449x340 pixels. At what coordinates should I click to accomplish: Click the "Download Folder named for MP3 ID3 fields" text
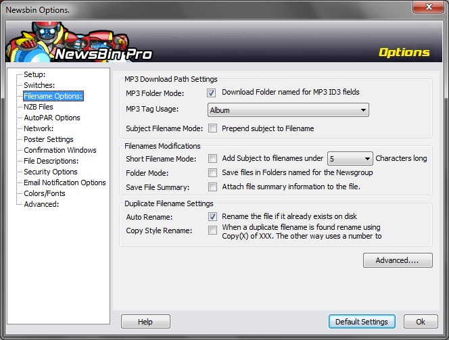[290, 92]
